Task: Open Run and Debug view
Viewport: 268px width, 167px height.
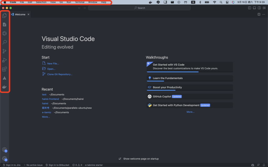Action: (4, 60)
